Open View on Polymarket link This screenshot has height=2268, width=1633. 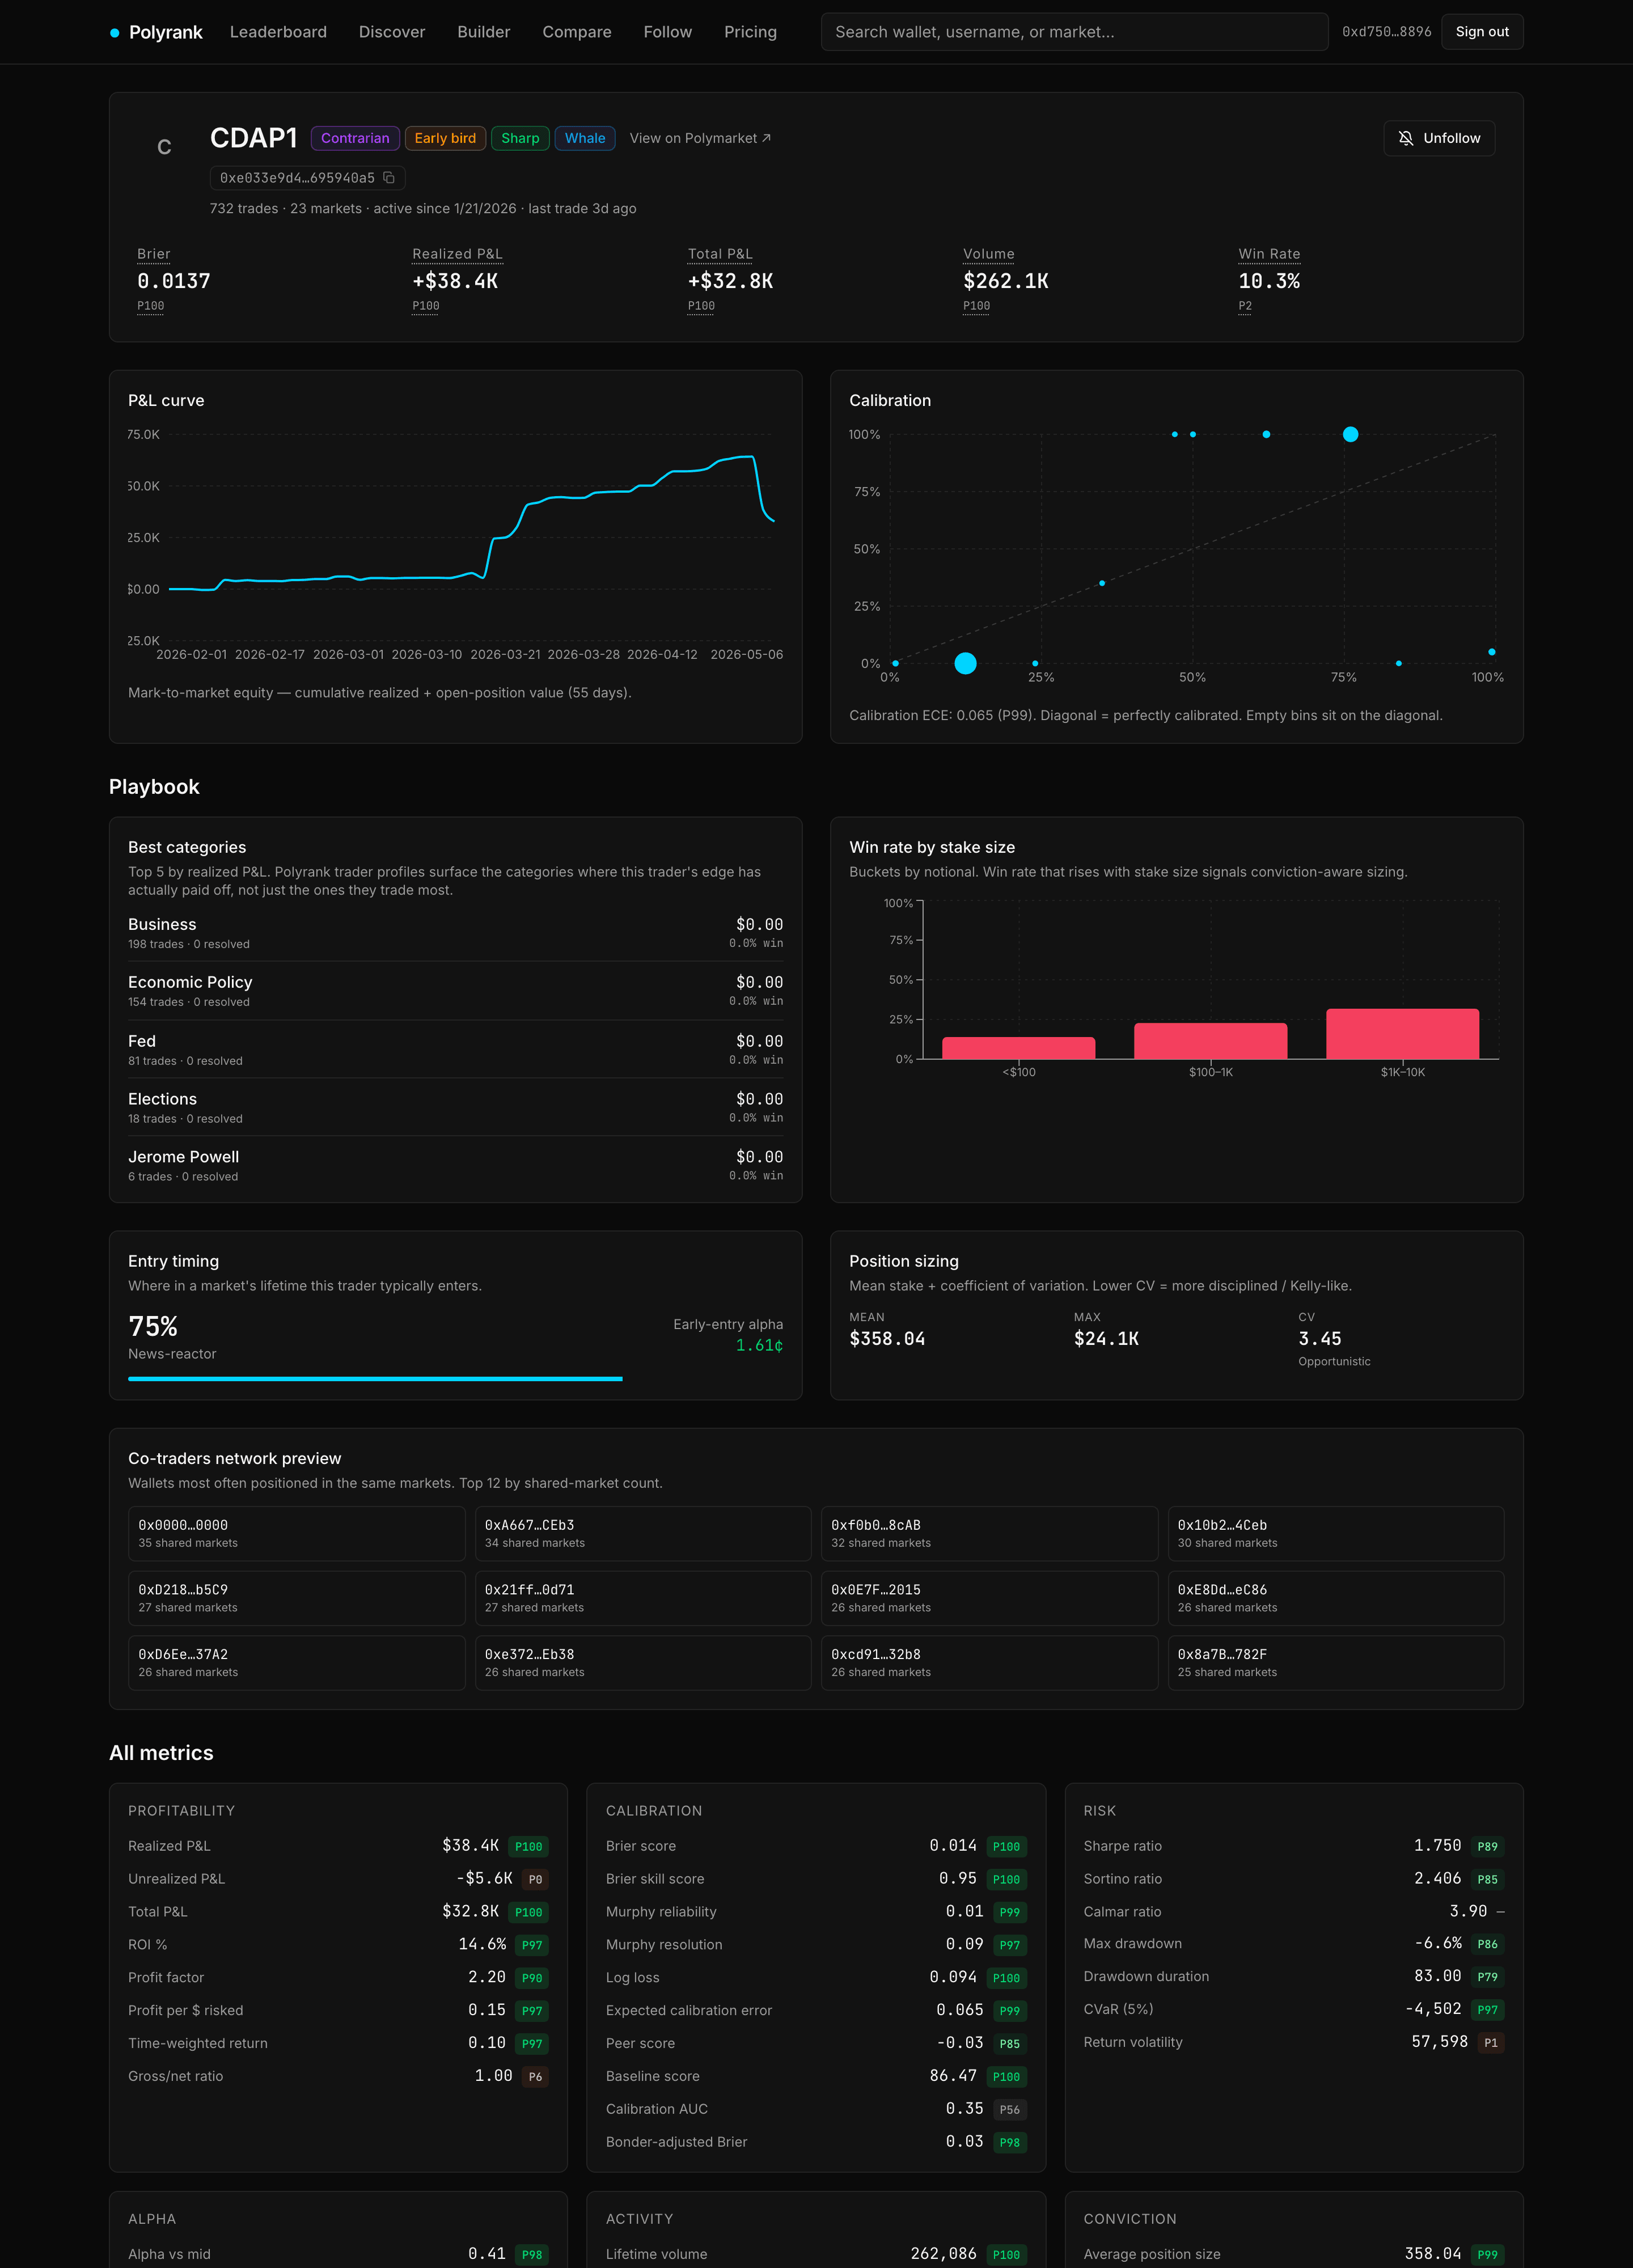coord(700,138)
